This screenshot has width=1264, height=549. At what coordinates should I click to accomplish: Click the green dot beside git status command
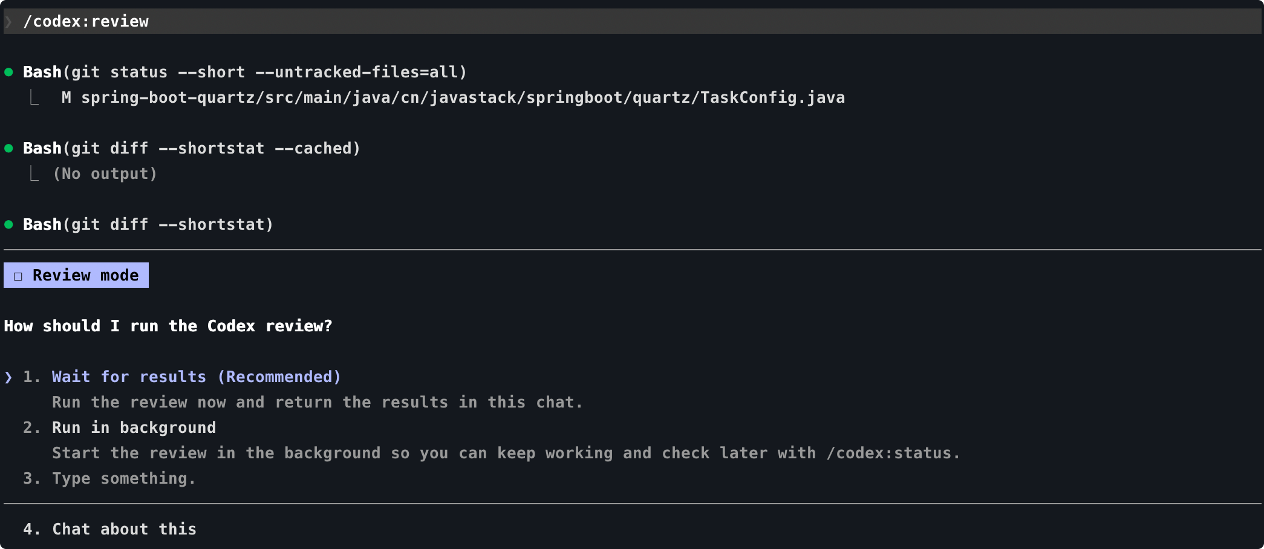pyautogui.click(x=8, y=73)
